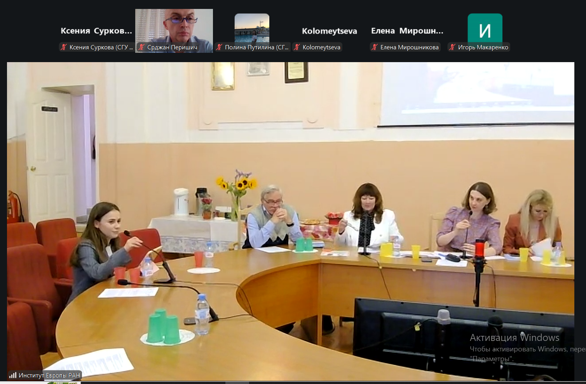586x384 pixels.
Task: Click the muted microphone icon beside Ксения Суркова
Action: [x=64, y=47]
